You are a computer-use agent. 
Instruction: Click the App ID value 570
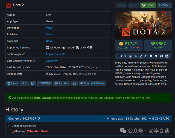48,15
